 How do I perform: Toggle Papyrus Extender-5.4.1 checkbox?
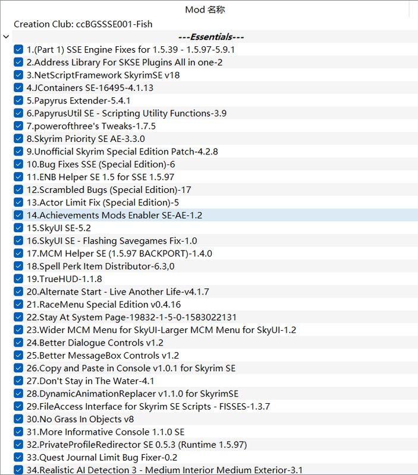point(18,100)
